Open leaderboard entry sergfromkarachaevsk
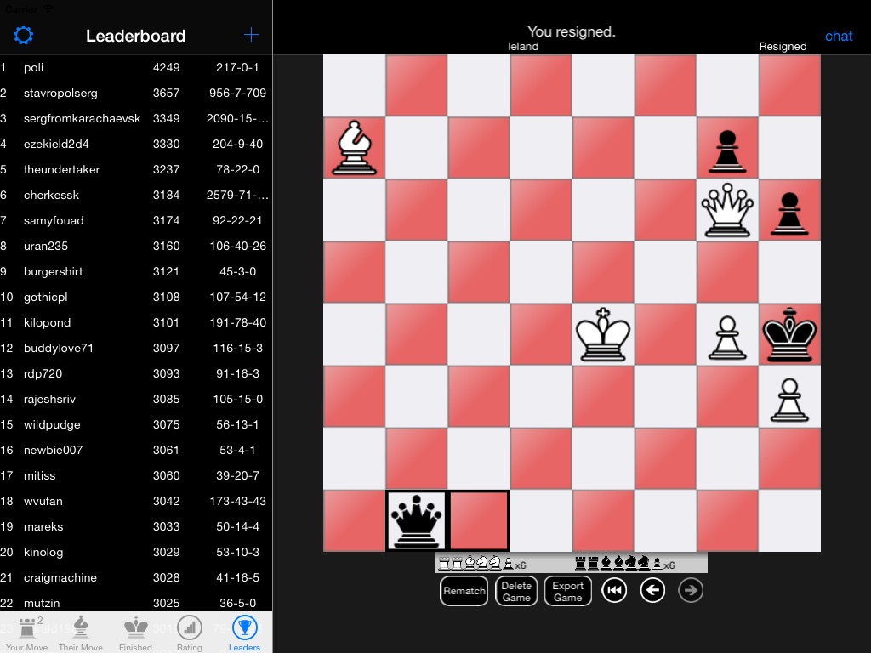This screenshot has height=653, width=871. [x=136, y=118]
